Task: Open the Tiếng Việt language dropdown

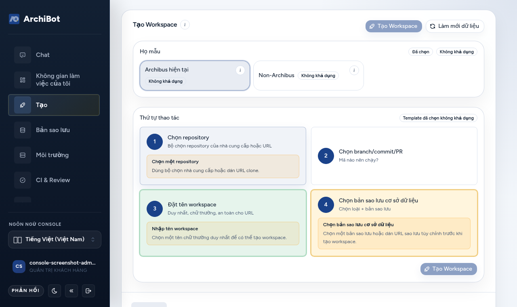Action: click(x=55, y=240)
